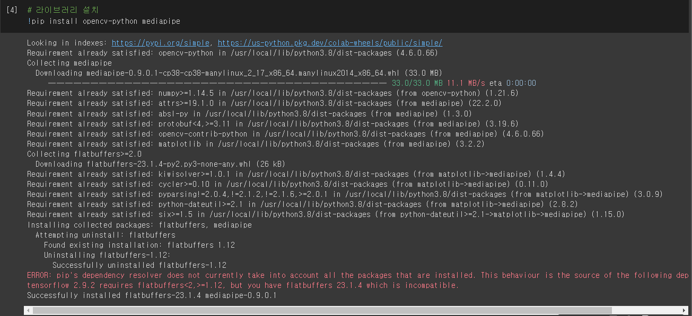
Task: Click the 'cycler>=0.10' requirement line
Action: click(x=287, y=184)
